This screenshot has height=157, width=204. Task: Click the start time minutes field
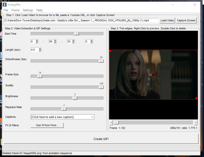tap(51, 41)
